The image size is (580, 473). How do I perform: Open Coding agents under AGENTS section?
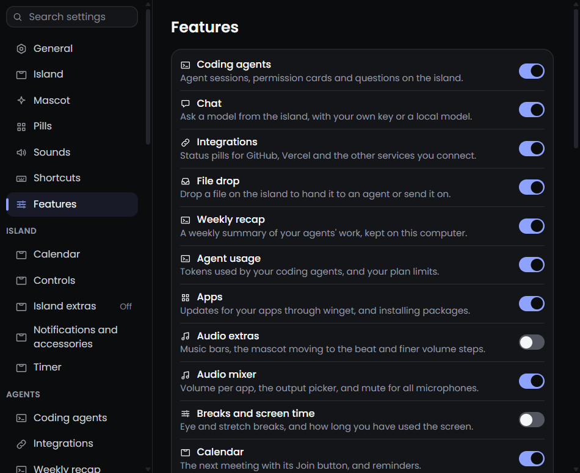[x=72, y=418]
